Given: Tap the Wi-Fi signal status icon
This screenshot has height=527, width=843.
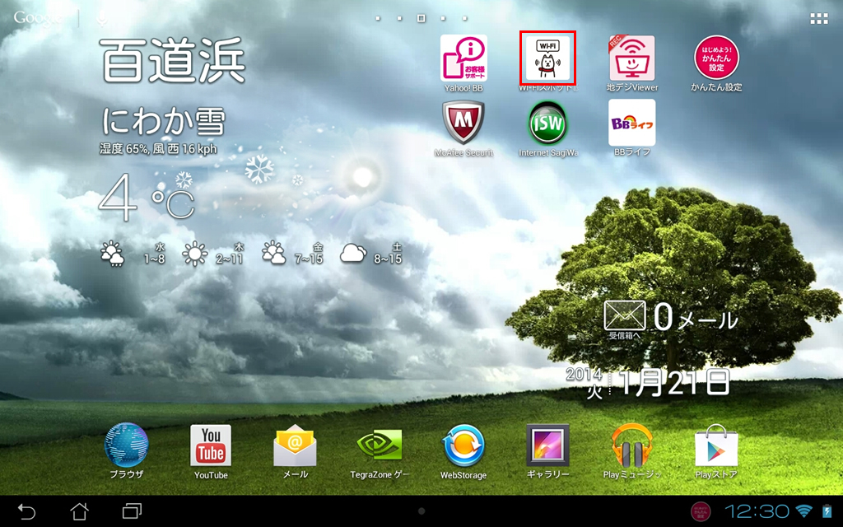Looking at the screenshot, I should [x=804, y=511].
